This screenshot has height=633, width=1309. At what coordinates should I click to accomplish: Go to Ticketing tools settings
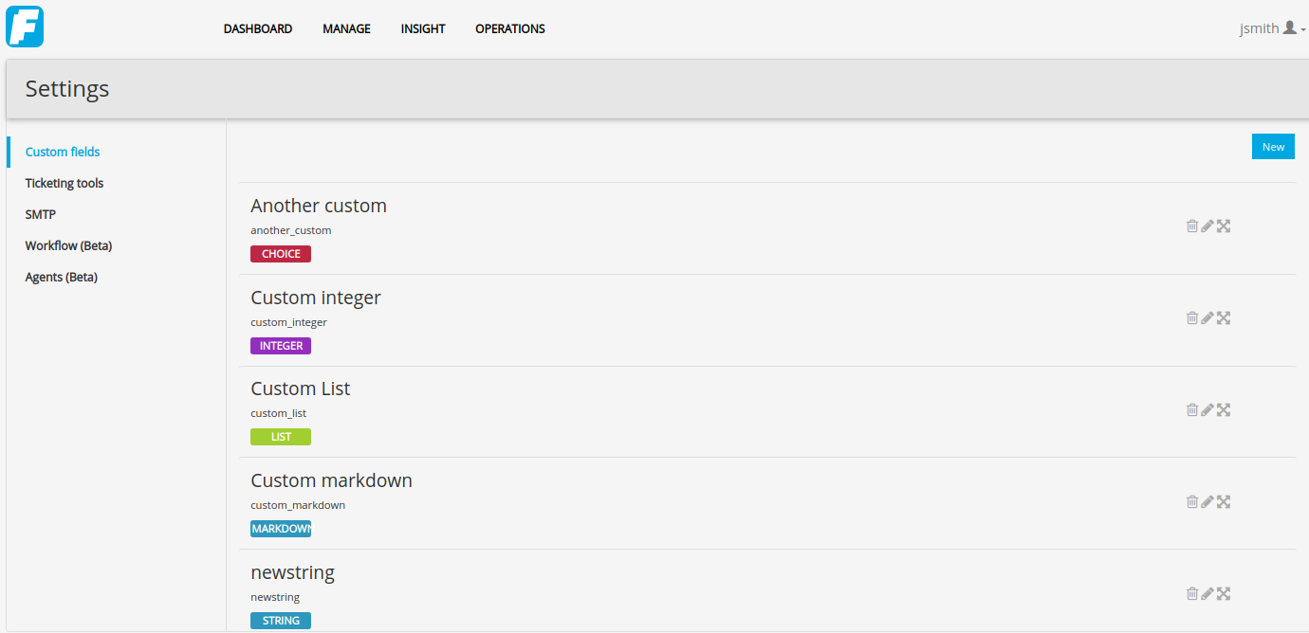65,183
